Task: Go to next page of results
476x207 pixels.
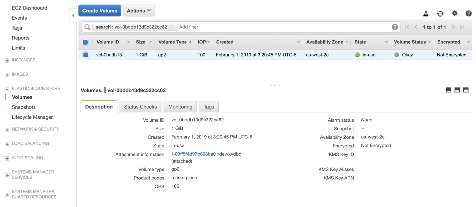Action: pyautogui.click(x=453, y=27)
